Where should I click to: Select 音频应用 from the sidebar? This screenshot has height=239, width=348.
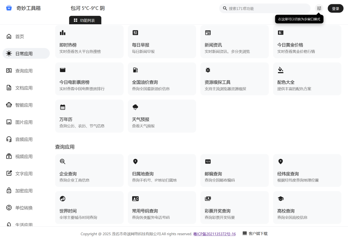tap(25, 139)
